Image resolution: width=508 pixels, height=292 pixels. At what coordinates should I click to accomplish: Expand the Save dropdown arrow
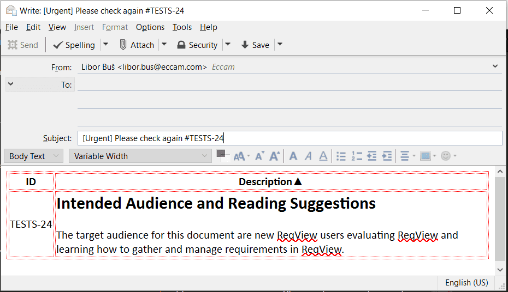pyautogui.click(x=280, y=45)
